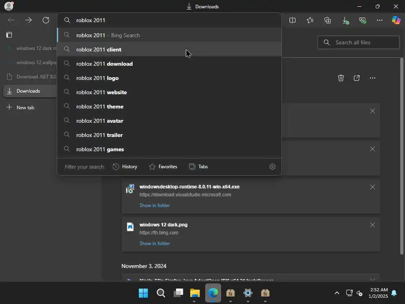The height and width of the screenshot is (304, 405).
Task: Select the Downloads vertical tab
Action: 30,91
